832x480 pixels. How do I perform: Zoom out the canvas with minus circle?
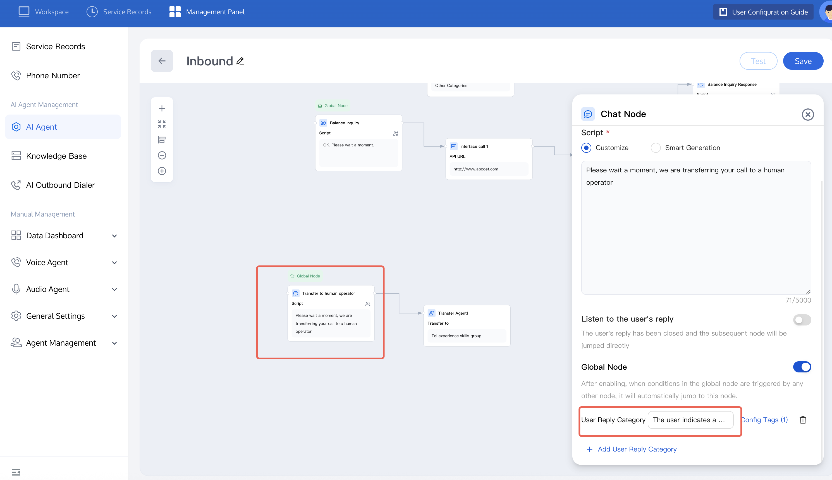coord(162,155)
